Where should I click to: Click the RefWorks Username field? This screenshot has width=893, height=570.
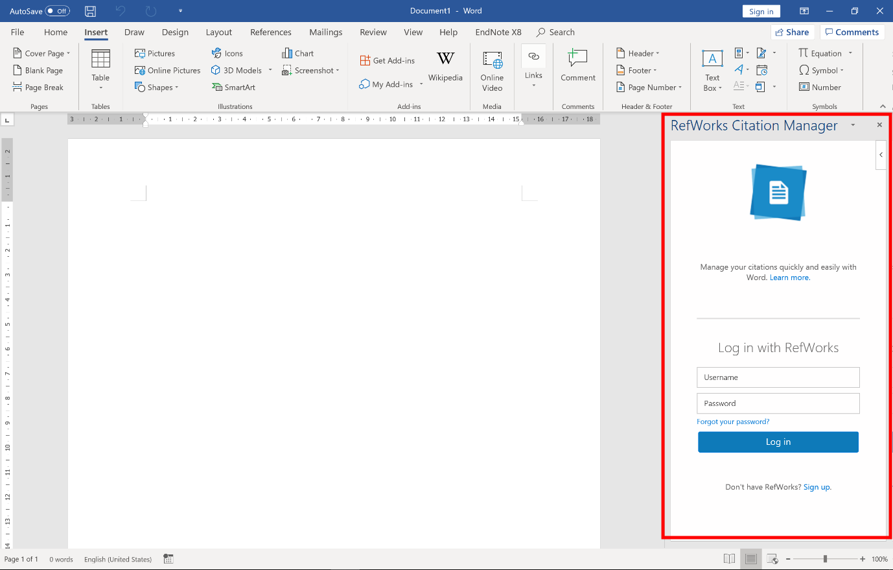[x=778, y=377]
